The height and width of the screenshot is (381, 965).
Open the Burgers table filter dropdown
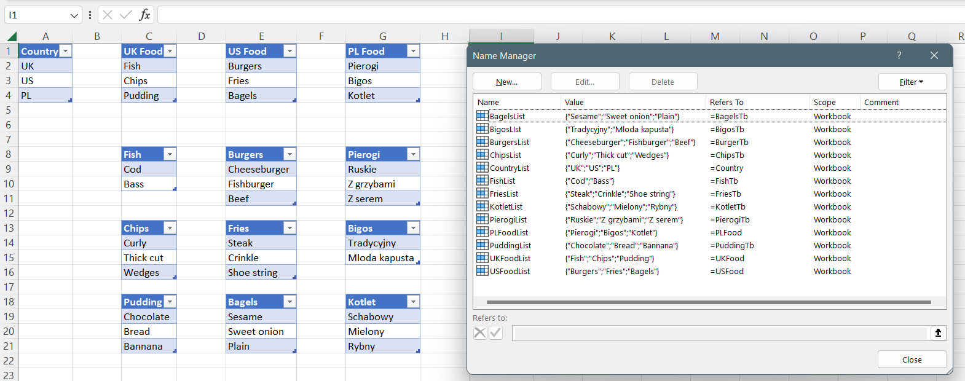(289, 154)
